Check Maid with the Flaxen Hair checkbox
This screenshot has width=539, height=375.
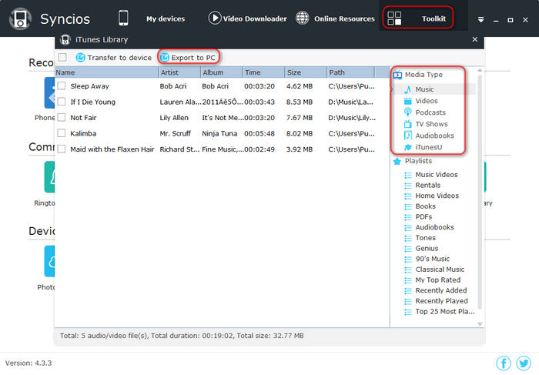(62, 149)
